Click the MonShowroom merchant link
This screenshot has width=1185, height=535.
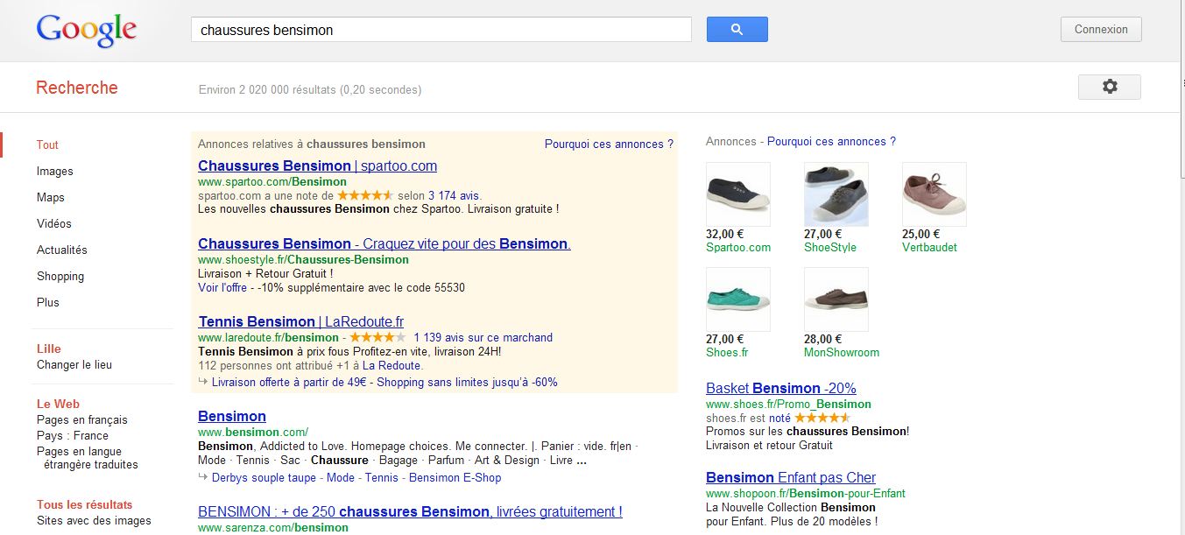point(842,353)
